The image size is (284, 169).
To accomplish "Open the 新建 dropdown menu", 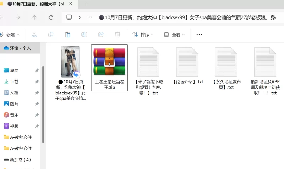I will point(10,35).
